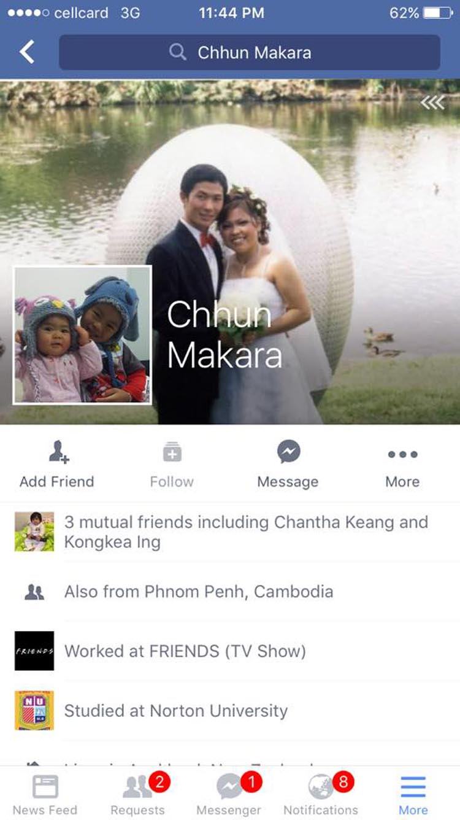Open Messenger chat bubble icon for Message
This screenshot has width=460, height=820.
[x=288, y=452]
